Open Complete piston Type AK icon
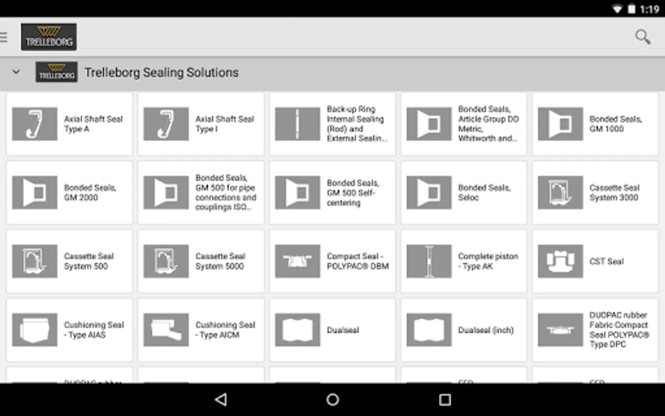665x416 pixels. coord(429,261)
